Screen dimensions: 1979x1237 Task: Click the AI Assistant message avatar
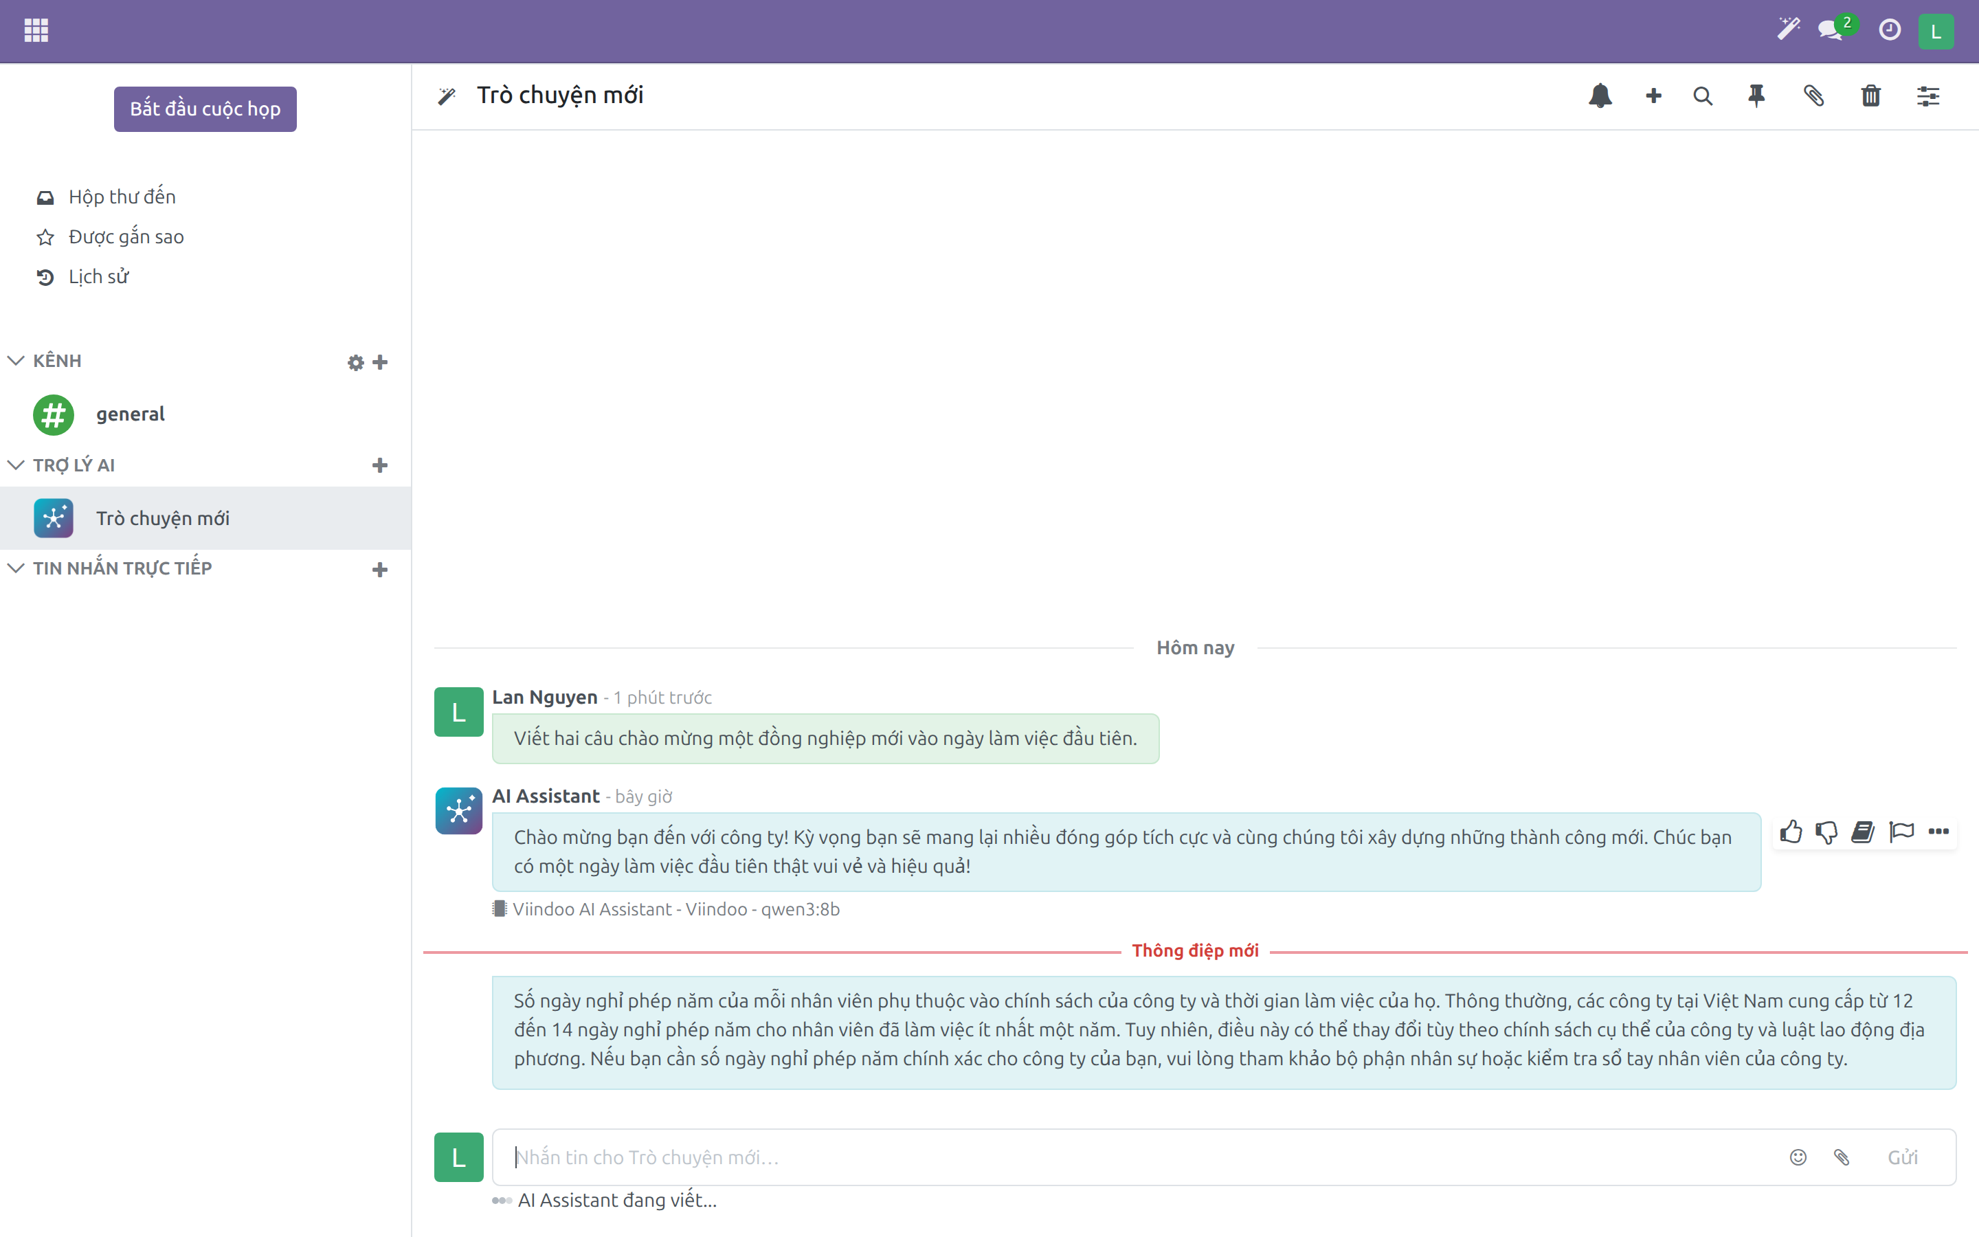tap(459, 811)
